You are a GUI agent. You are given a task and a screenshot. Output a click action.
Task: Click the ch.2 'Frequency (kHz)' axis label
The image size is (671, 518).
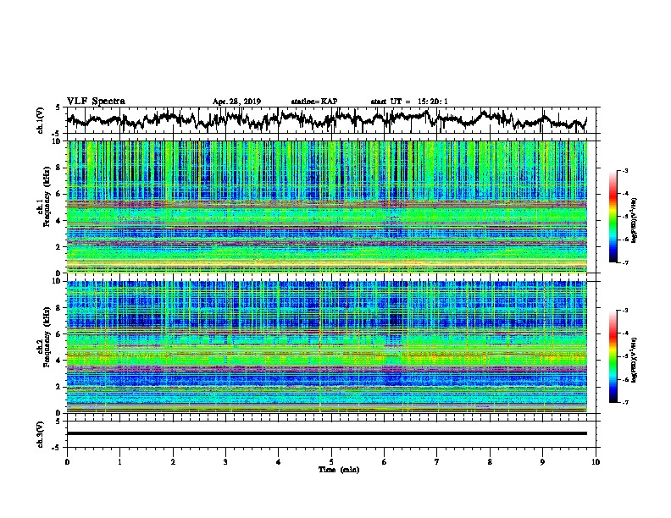[x=47, y=336]
